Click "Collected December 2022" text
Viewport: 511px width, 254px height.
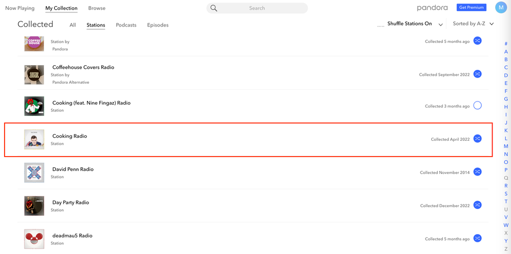click(x=445, y=206)
